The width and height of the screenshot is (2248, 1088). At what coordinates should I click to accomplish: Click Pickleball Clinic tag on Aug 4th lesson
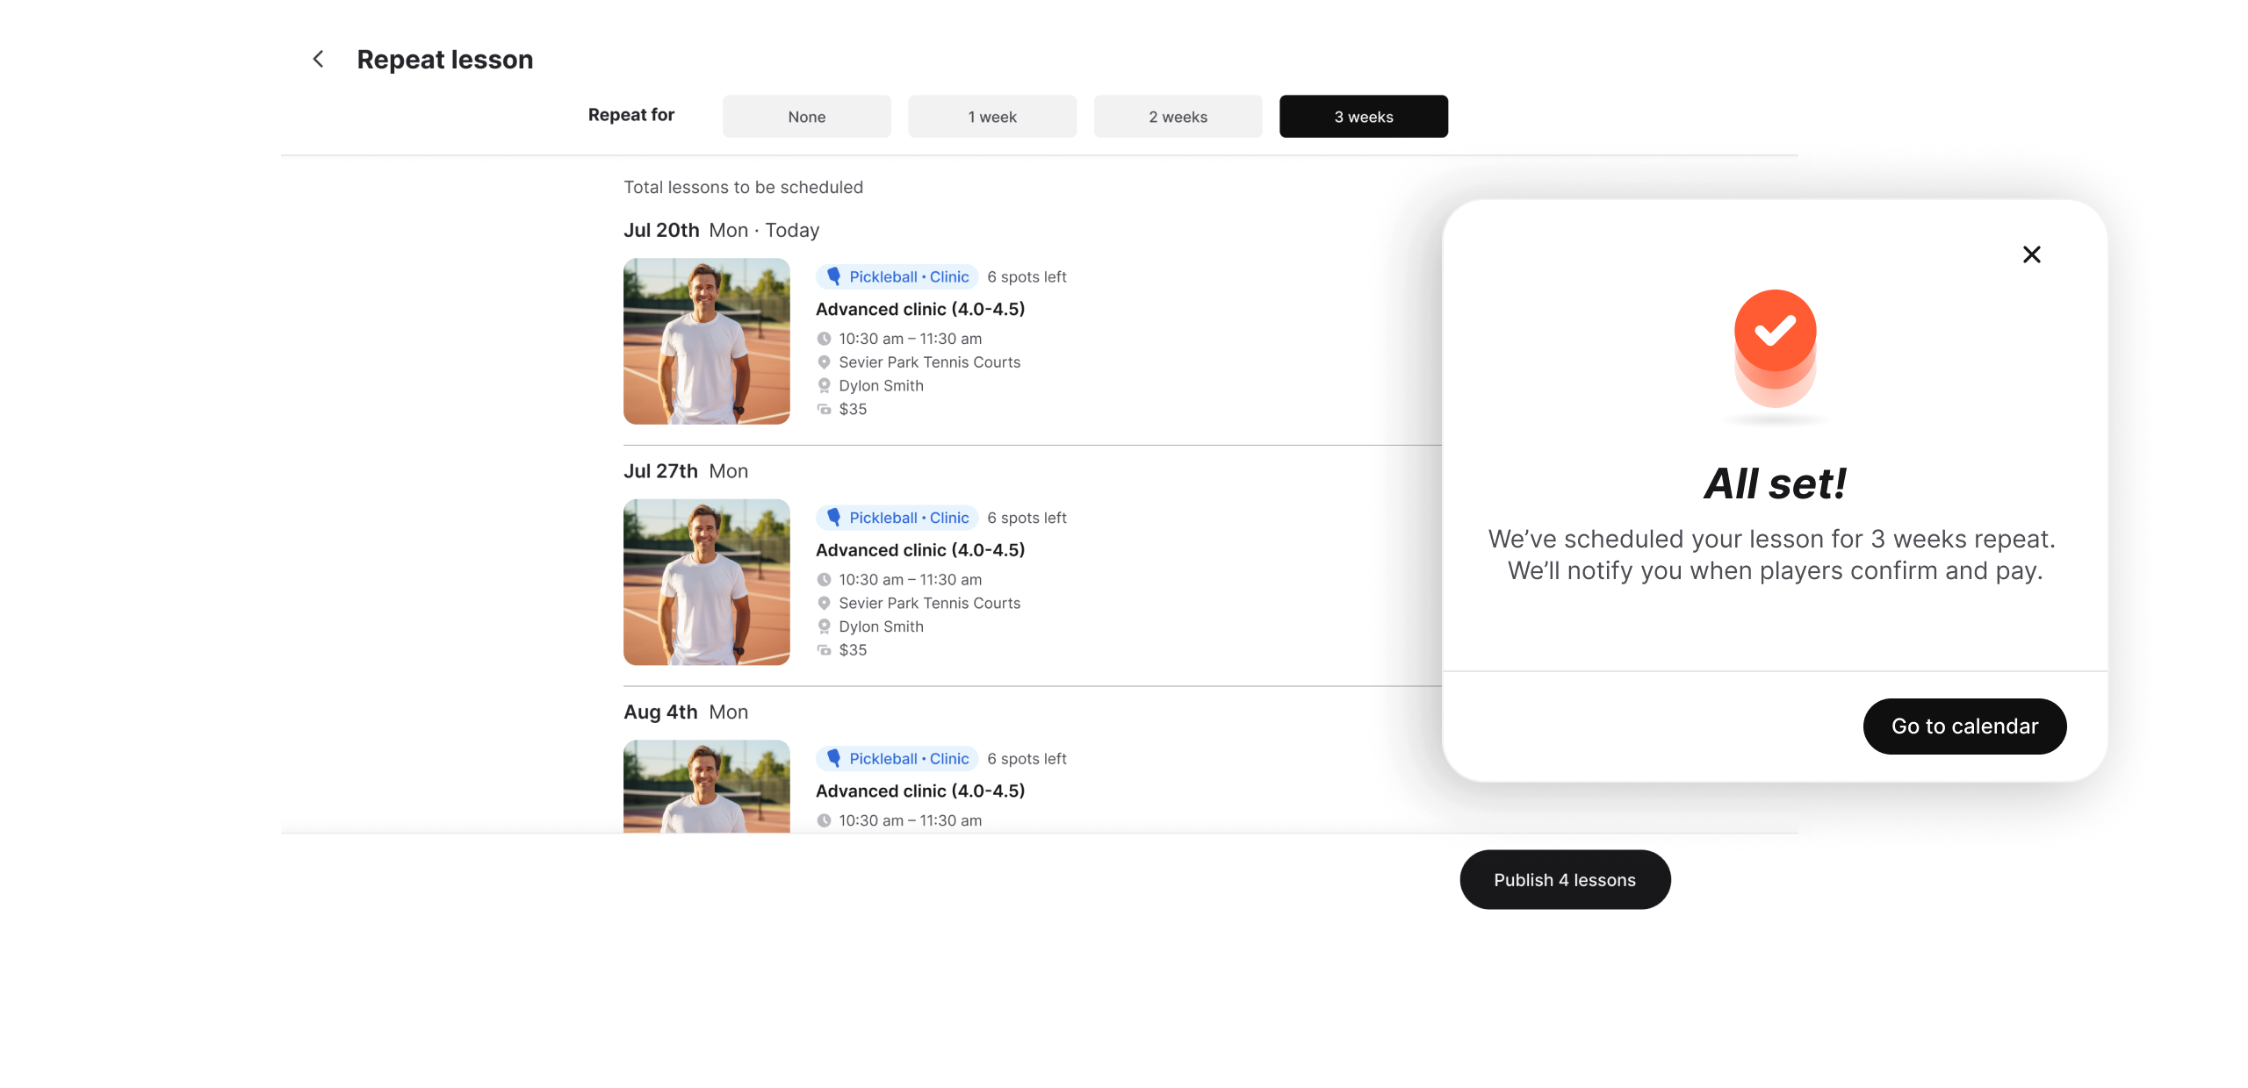(x=897, y=759)
